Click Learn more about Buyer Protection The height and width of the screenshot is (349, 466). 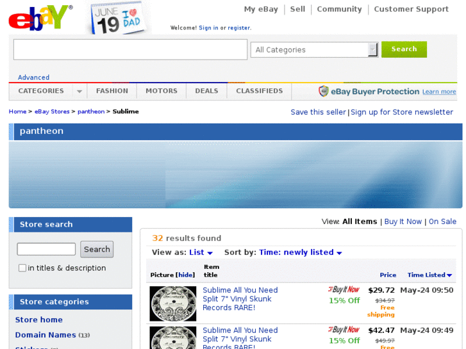439,92
